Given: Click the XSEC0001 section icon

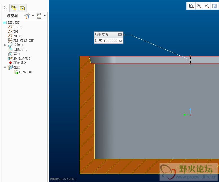Looking at the screenshot, I should tap(16, 72).
